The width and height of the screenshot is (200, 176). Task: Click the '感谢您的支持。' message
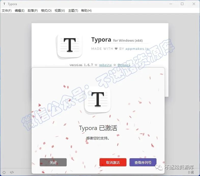pos(98,138)
